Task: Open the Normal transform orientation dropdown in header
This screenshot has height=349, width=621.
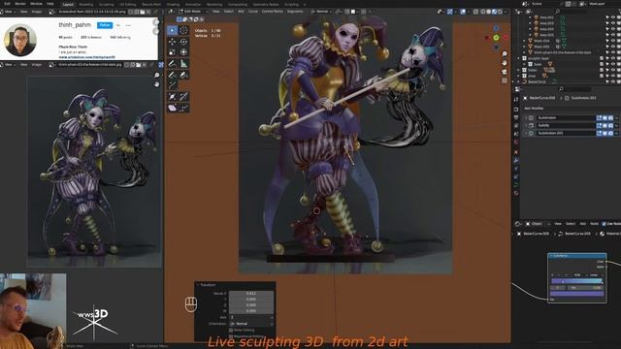Action: (x=321, y=12)
